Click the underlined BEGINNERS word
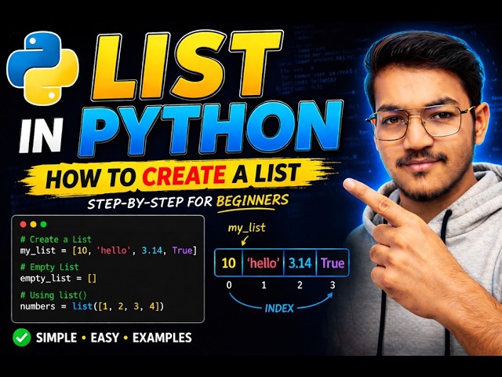This screenshot has height=377, width=502. [x=253, y=201]
